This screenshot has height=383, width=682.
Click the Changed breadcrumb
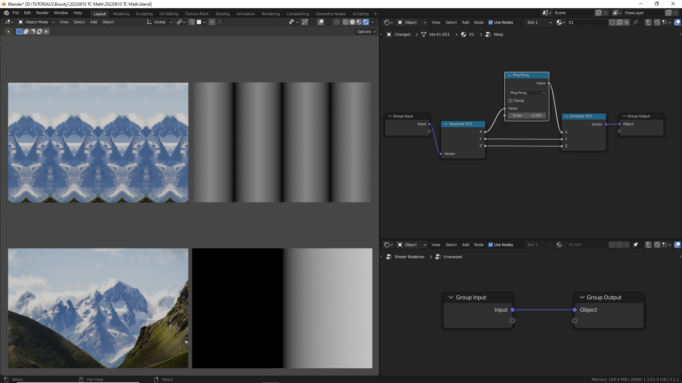(402, 34)
